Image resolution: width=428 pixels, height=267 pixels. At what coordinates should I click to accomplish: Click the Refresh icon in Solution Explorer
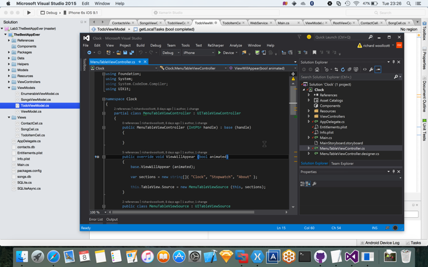pyautogui.click(x=343, y=69)
